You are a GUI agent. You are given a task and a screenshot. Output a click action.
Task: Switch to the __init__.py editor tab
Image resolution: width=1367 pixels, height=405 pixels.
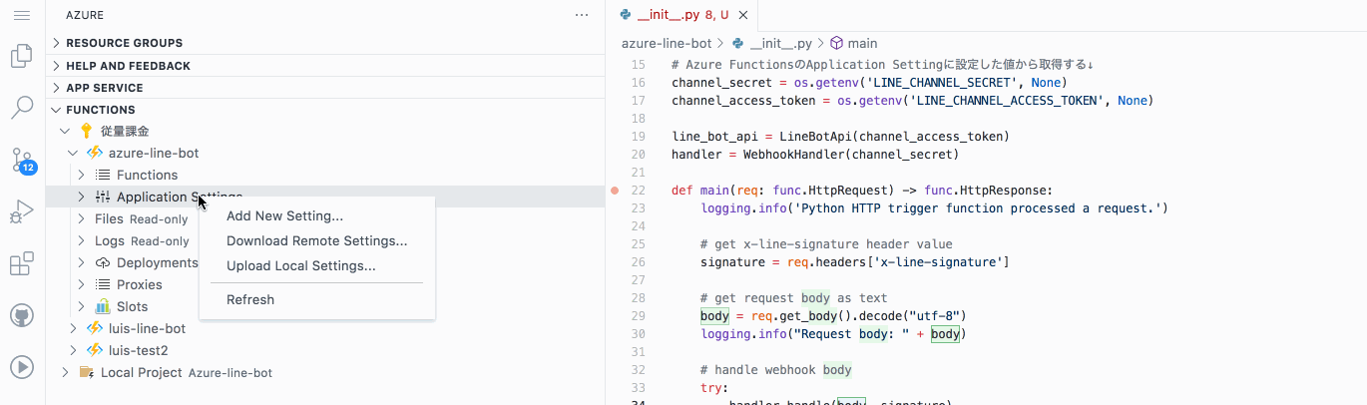683,15
